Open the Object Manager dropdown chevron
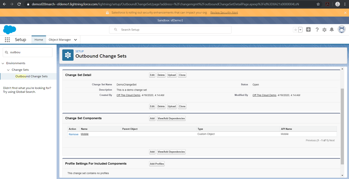 [x=75, y=40]
